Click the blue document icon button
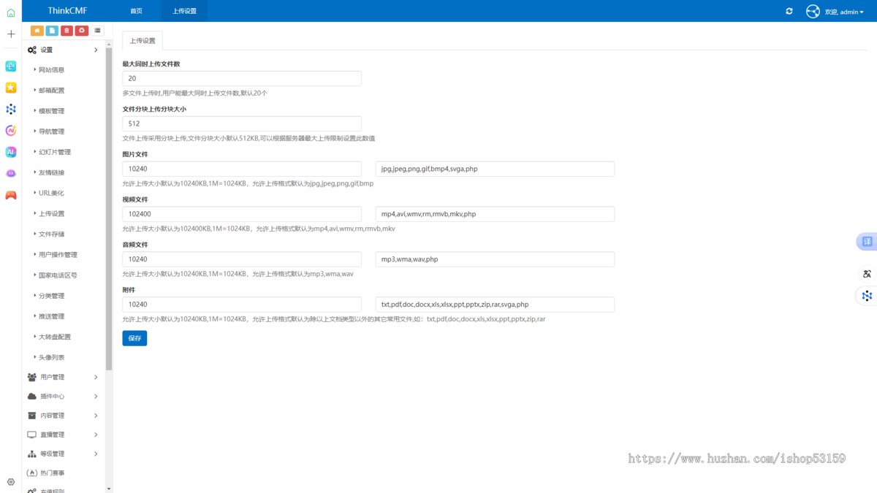 click(x=52, y=31)
